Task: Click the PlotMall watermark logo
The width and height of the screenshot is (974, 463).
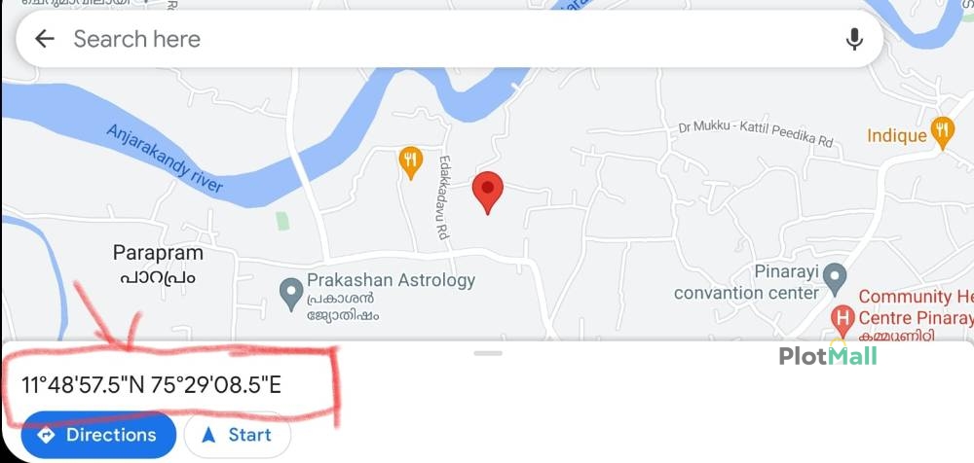Action: click(x=828, y=356)
